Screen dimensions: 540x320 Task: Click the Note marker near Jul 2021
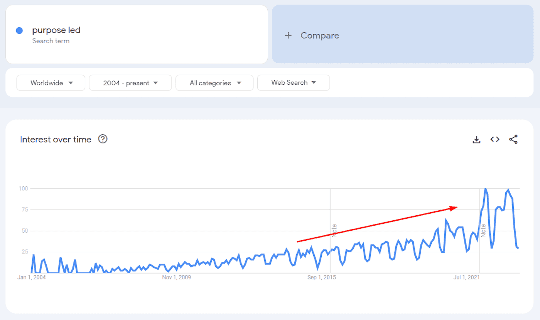[x=483, y=230]
